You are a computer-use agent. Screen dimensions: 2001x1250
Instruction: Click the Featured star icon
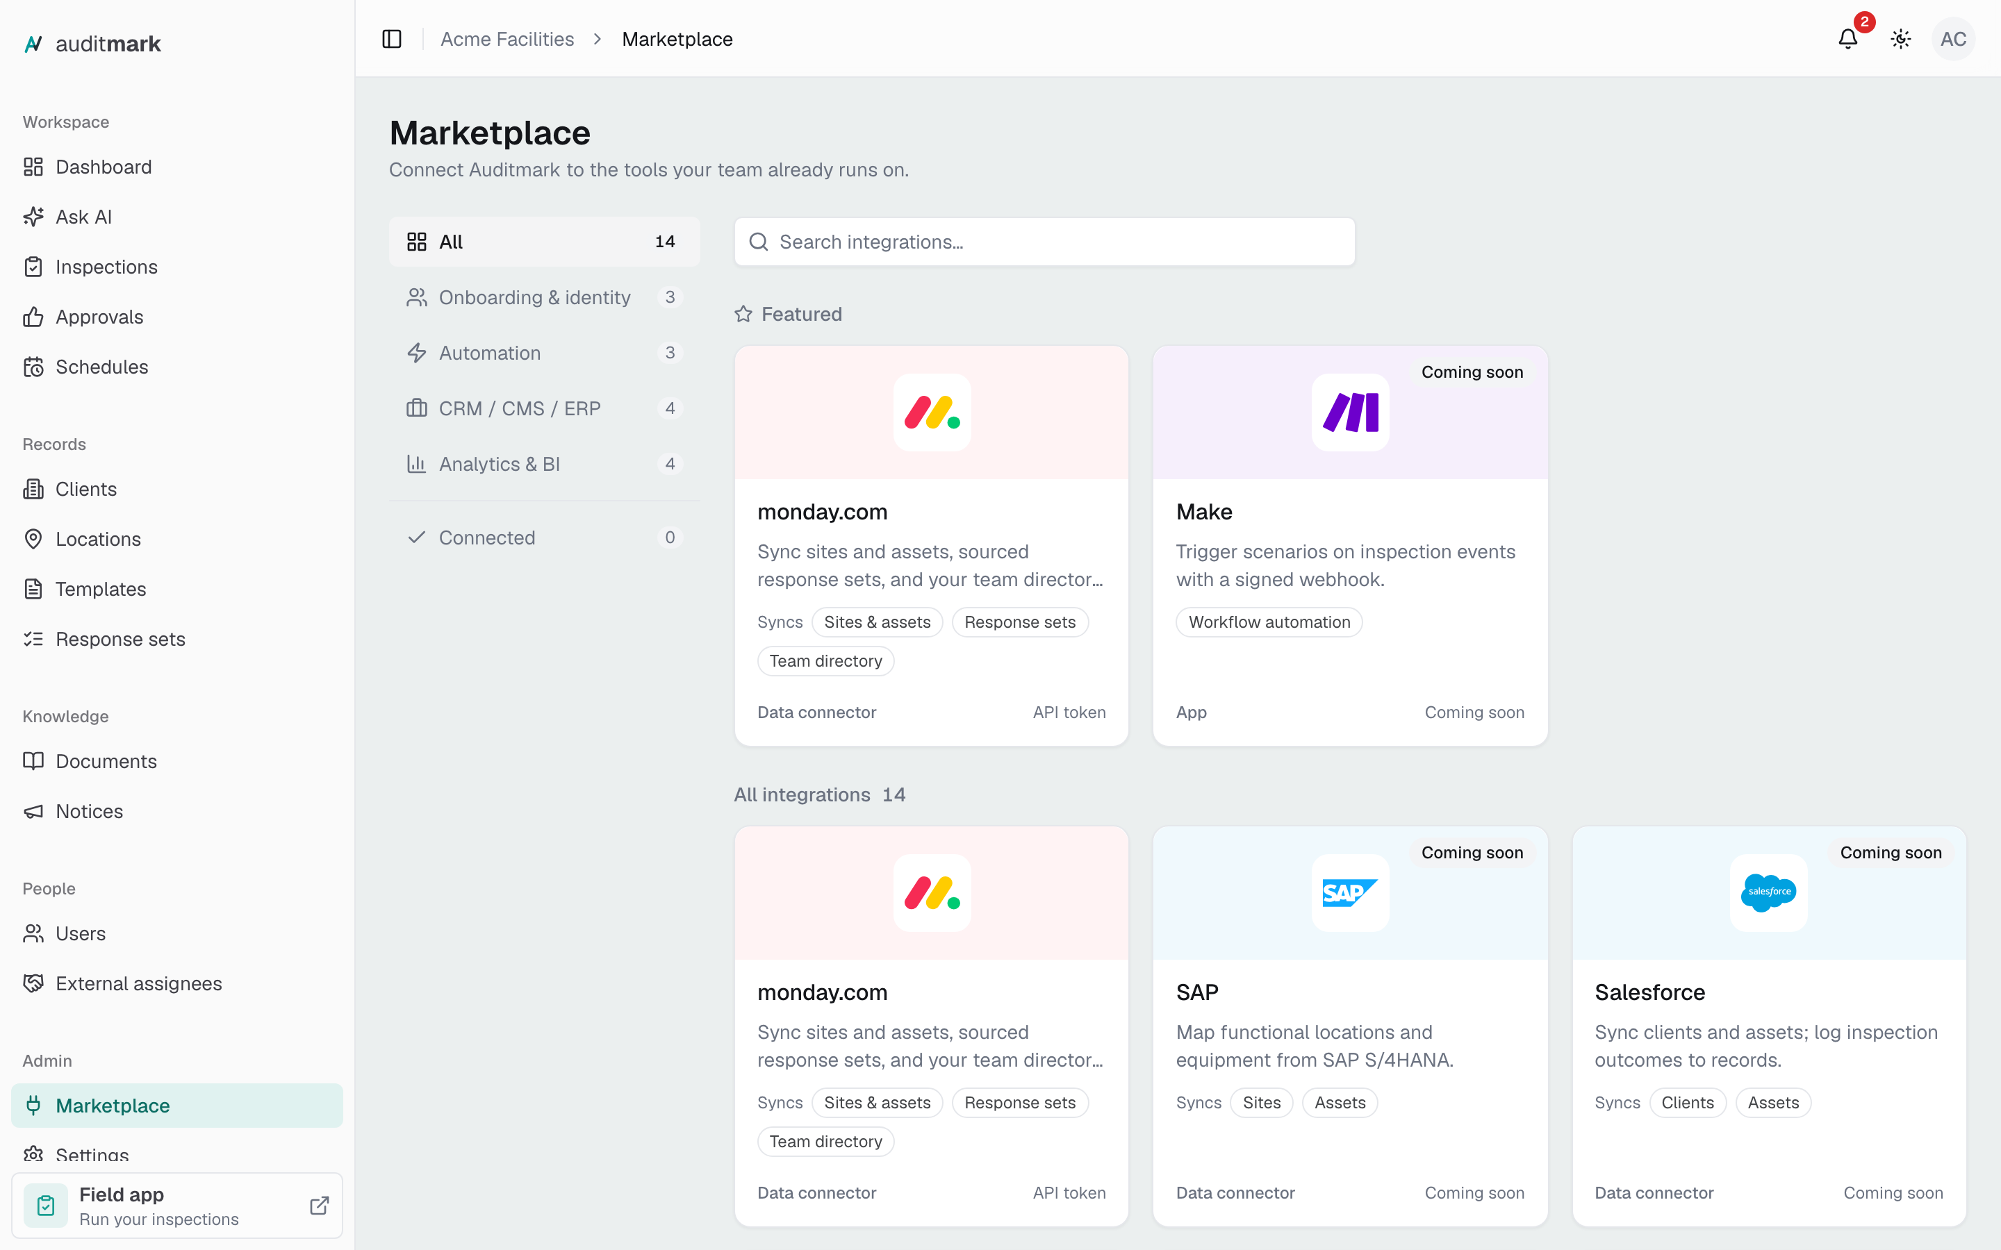[x=743, y=314]
